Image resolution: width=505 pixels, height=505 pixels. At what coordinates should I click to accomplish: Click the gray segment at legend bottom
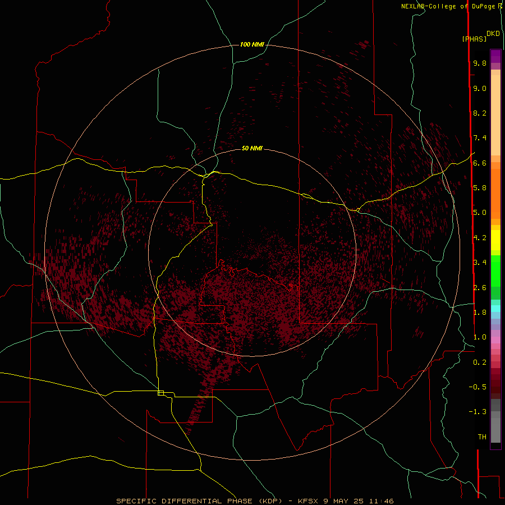point(495,430)
